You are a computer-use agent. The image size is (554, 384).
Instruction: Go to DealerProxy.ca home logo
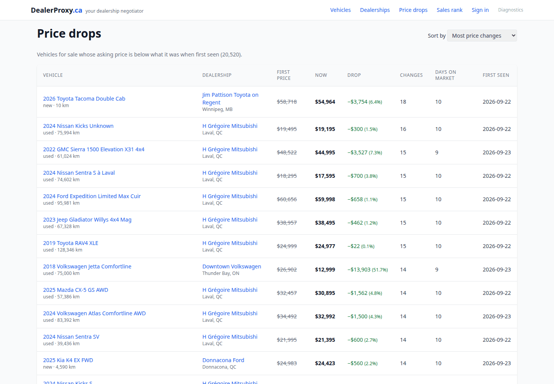point(57,10)
